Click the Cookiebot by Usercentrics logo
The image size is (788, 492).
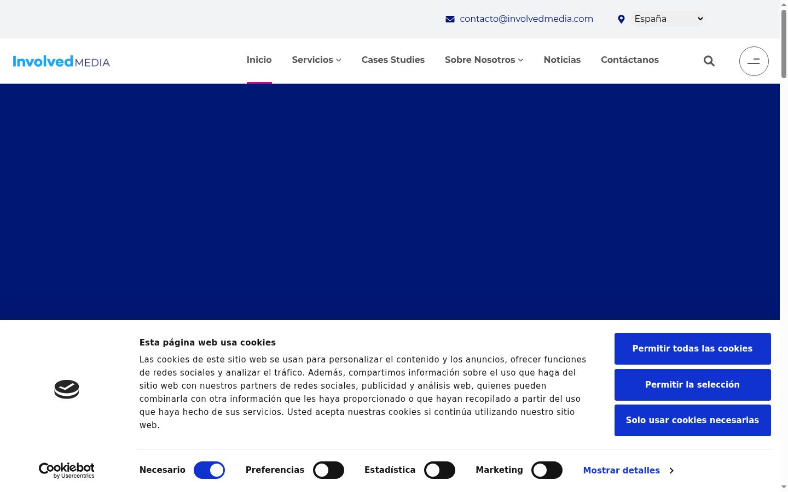67,470
